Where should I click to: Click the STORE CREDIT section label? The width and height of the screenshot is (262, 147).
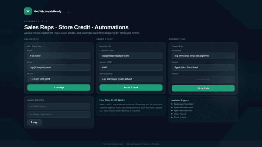pos(105,39)
